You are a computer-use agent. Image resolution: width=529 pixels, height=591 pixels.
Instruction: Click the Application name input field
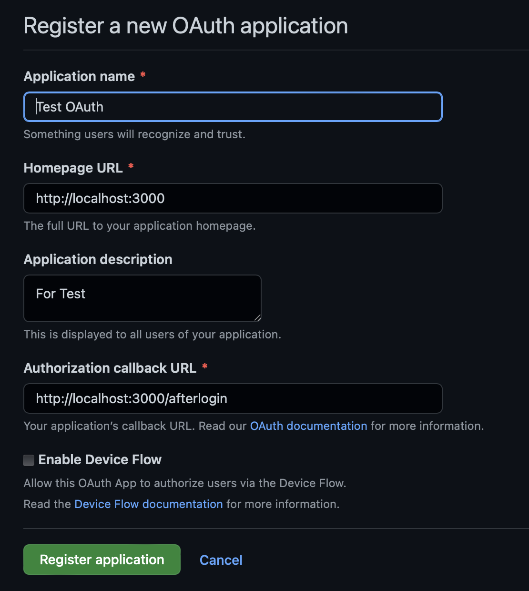click(233, 107)
